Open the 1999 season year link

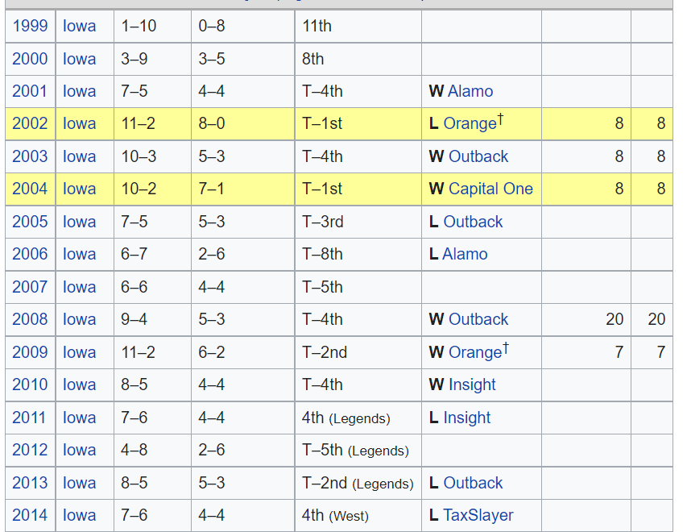(30, 26)
